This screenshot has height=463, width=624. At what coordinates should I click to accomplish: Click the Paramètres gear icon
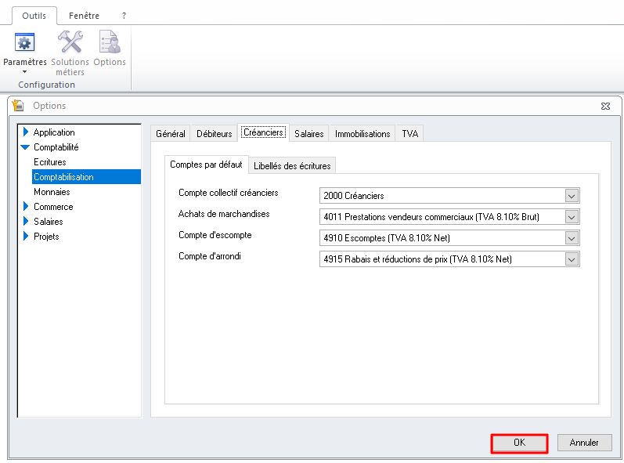click(x=25, y=42)
